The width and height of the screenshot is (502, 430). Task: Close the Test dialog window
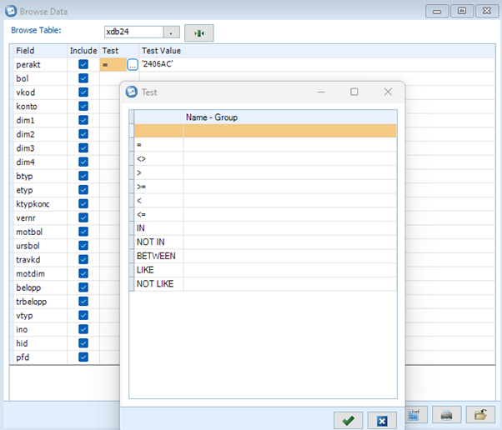tap(388, 92)
